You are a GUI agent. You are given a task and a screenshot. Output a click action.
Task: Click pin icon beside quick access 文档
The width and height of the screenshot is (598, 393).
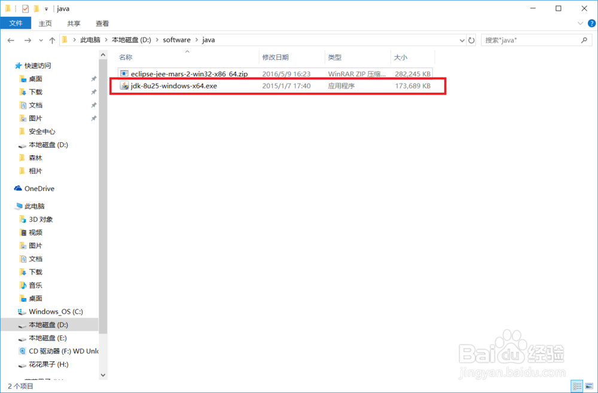click(x=93, y=105)
